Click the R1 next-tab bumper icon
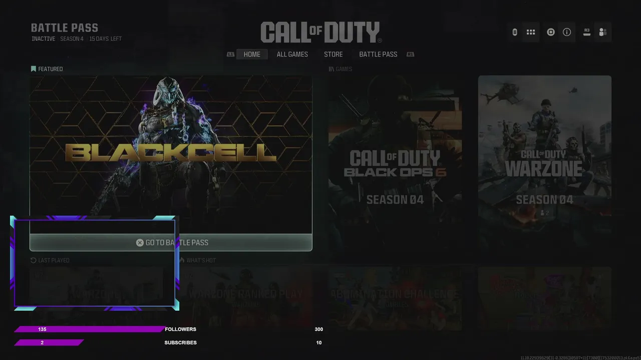Screen dimensions: 641x360 (410, 54)
